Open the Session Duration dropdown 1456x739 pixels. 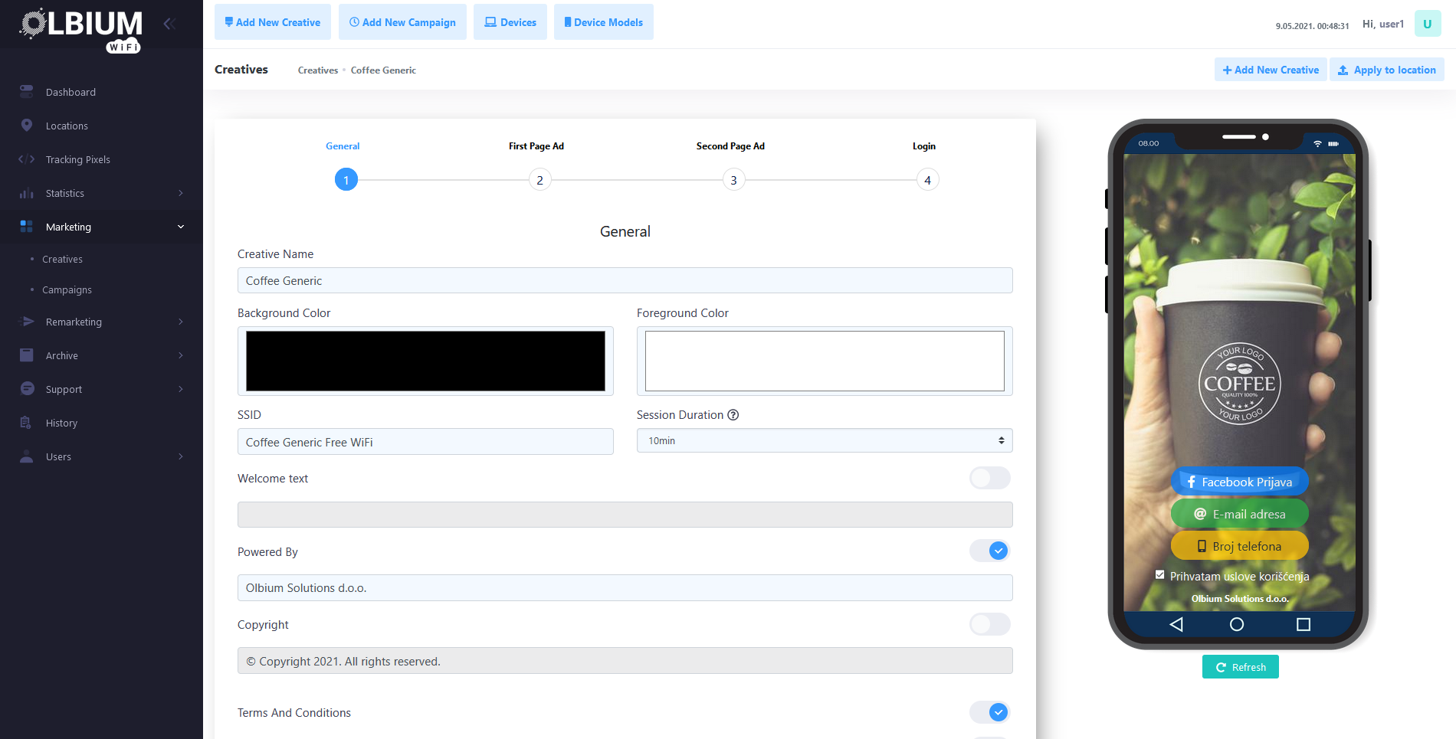(824, 441)
